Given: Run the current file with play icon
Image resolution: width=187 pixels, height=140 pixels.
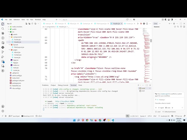Looking at the screenshot, I should [138, 24].
